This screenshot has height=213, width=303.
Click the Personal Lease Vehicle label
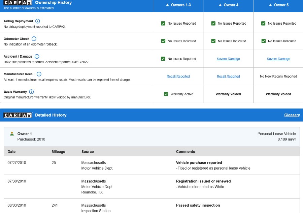click(x=276, y=134)
